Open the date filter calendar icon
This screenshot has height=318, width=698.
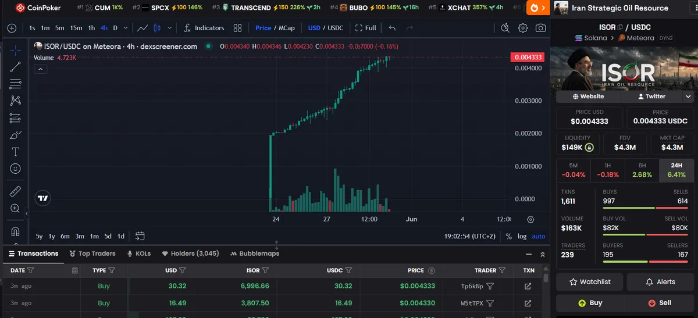click(74, 270)
